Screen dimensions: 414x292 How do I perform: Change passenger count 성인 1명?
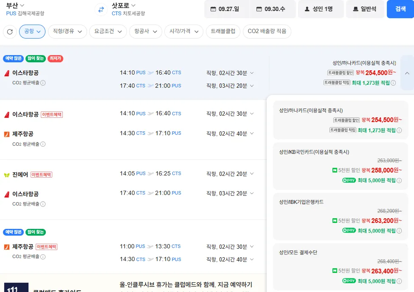coord(321,9)
